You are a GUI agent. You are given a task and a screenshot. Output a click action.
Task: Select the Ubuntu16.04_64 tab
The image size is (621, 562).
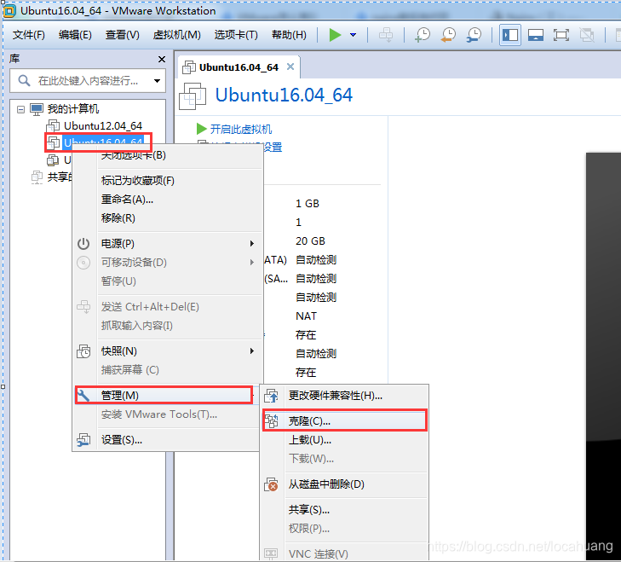(239, 67)
